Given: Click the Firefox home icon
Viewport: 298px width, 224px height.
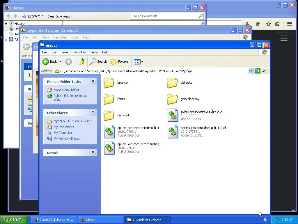Looking at the screenshot, I should point(258,24).
